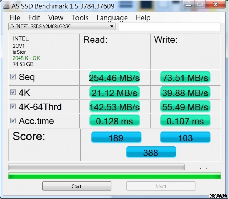Click the green '2048 K - OK' alignment text
Image resolution: width=229 pixels, height=199 pixels.
click(x=26, y=58)
